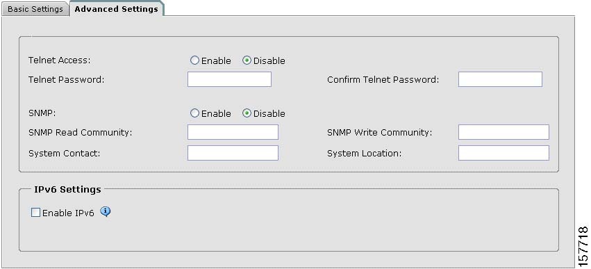The height and width of the screenshot is (269, 591).
Task: Click the 'Confirm Telnet Password:' label
Action: 383,80
